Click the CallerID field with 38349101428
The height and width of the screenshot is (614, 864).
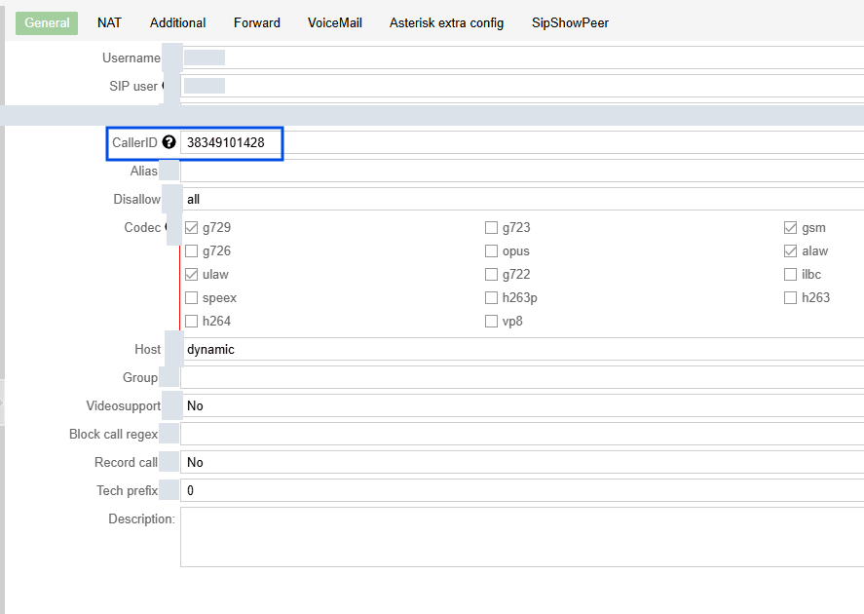coord(522,142)
